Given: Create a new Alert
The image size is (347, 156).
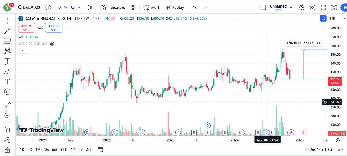Looking at the screenshot, I should pos(152,8).
